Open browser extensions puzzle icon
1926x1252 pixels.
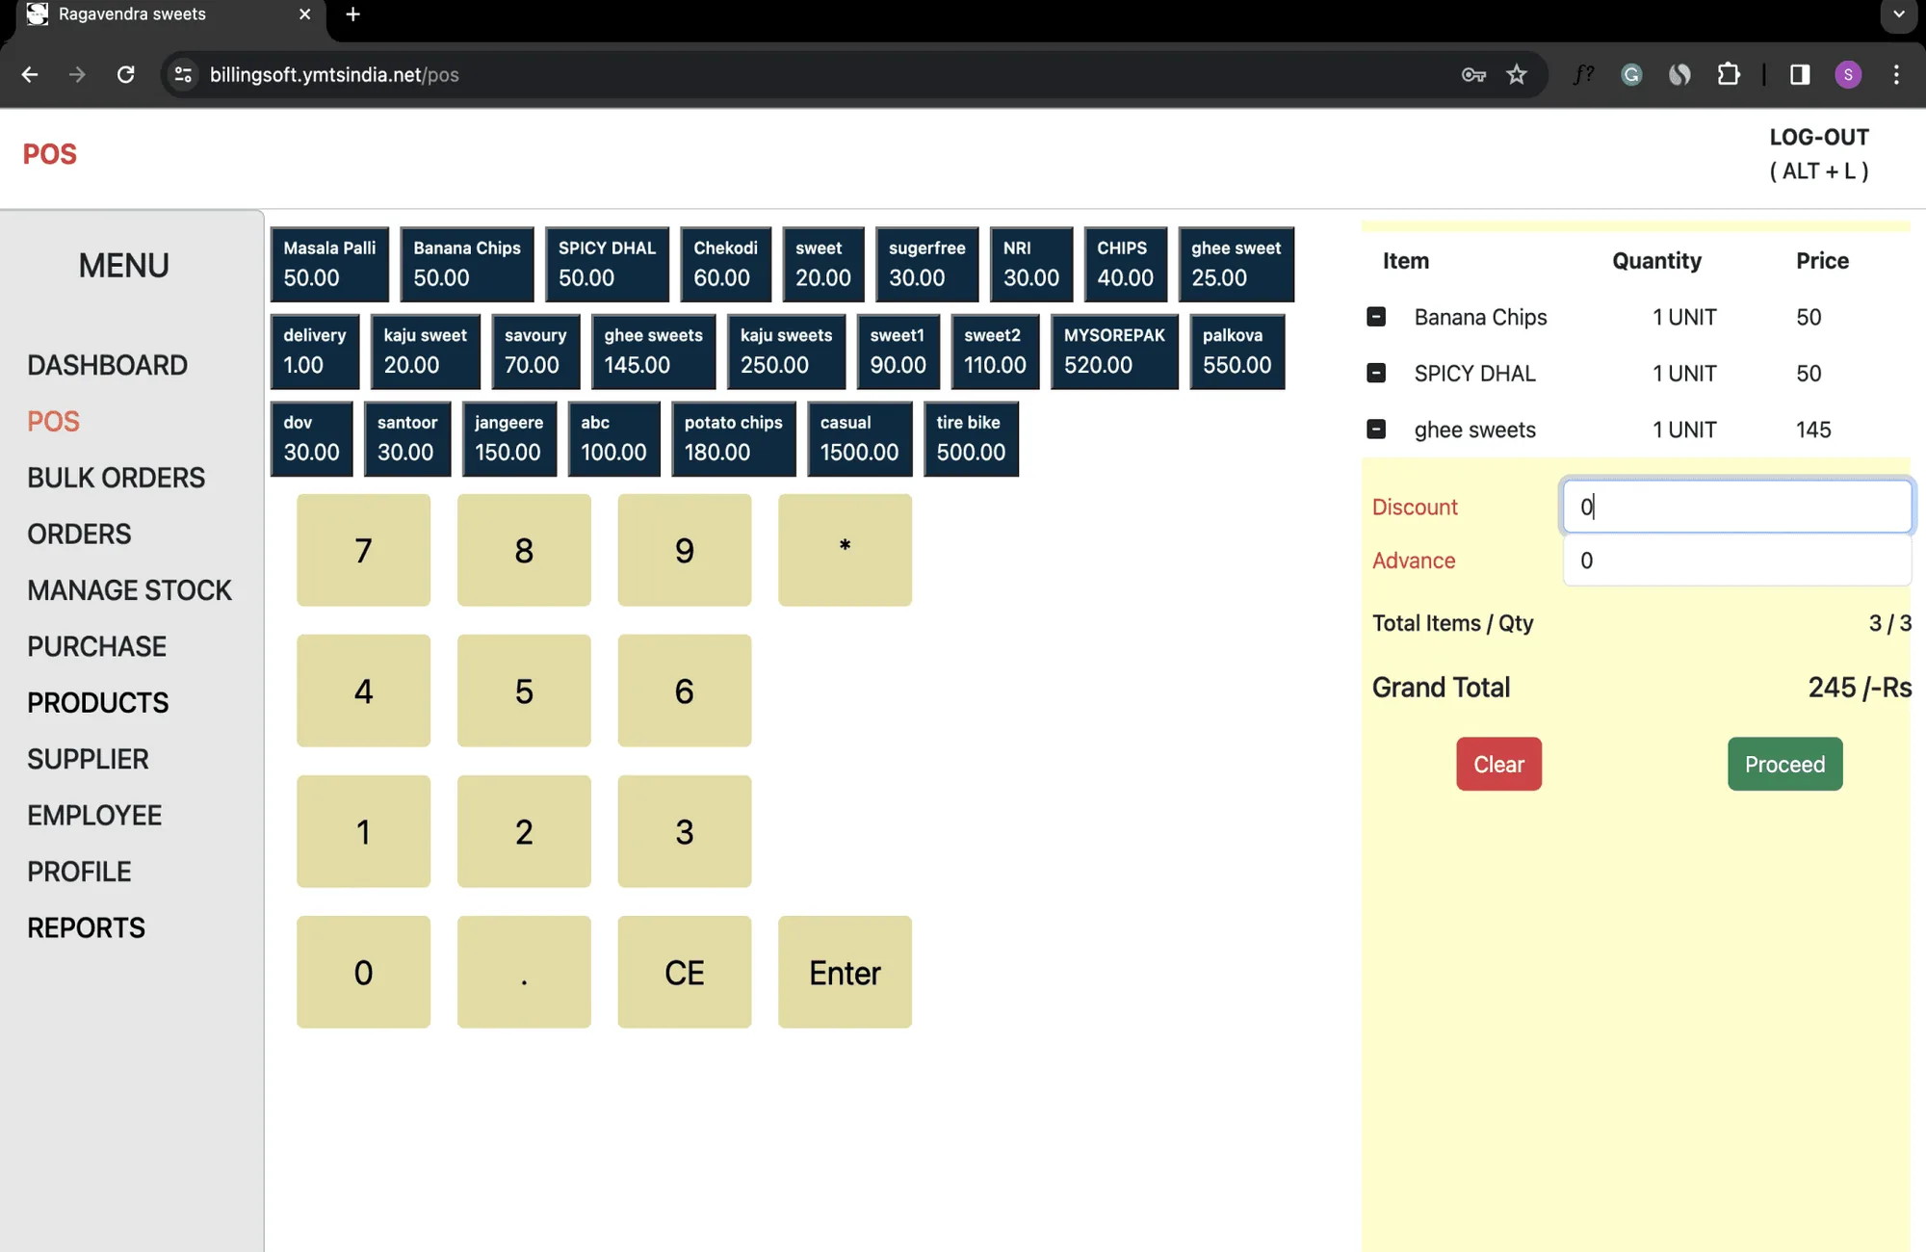pos(1729,74)
